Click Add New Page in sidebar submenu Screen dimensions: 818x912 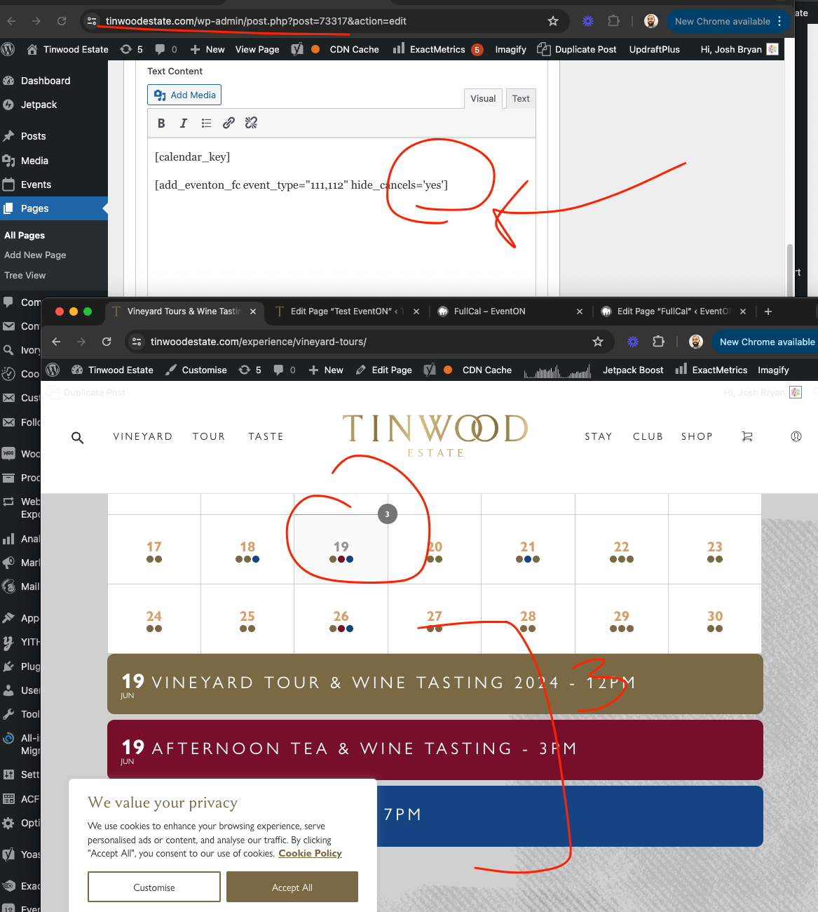tap(35, 255)
